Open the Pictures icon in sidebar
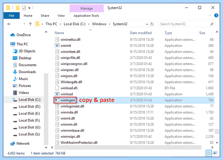Screen dimensions: 223x160 pyautogui.click(x=15, y=86)
